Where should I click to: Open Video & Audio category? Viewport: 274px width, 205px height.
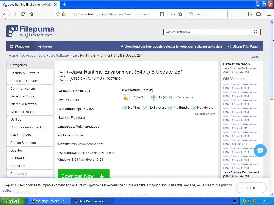coord(30,135)
